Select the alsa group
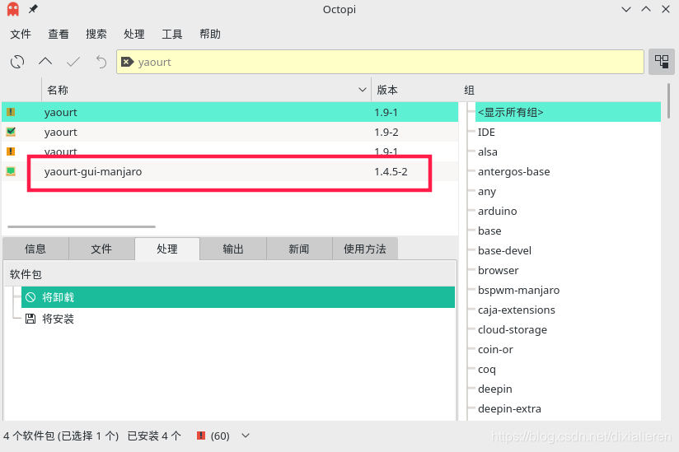Viewport: 679px width, 452px height. [x=488, y=151]
